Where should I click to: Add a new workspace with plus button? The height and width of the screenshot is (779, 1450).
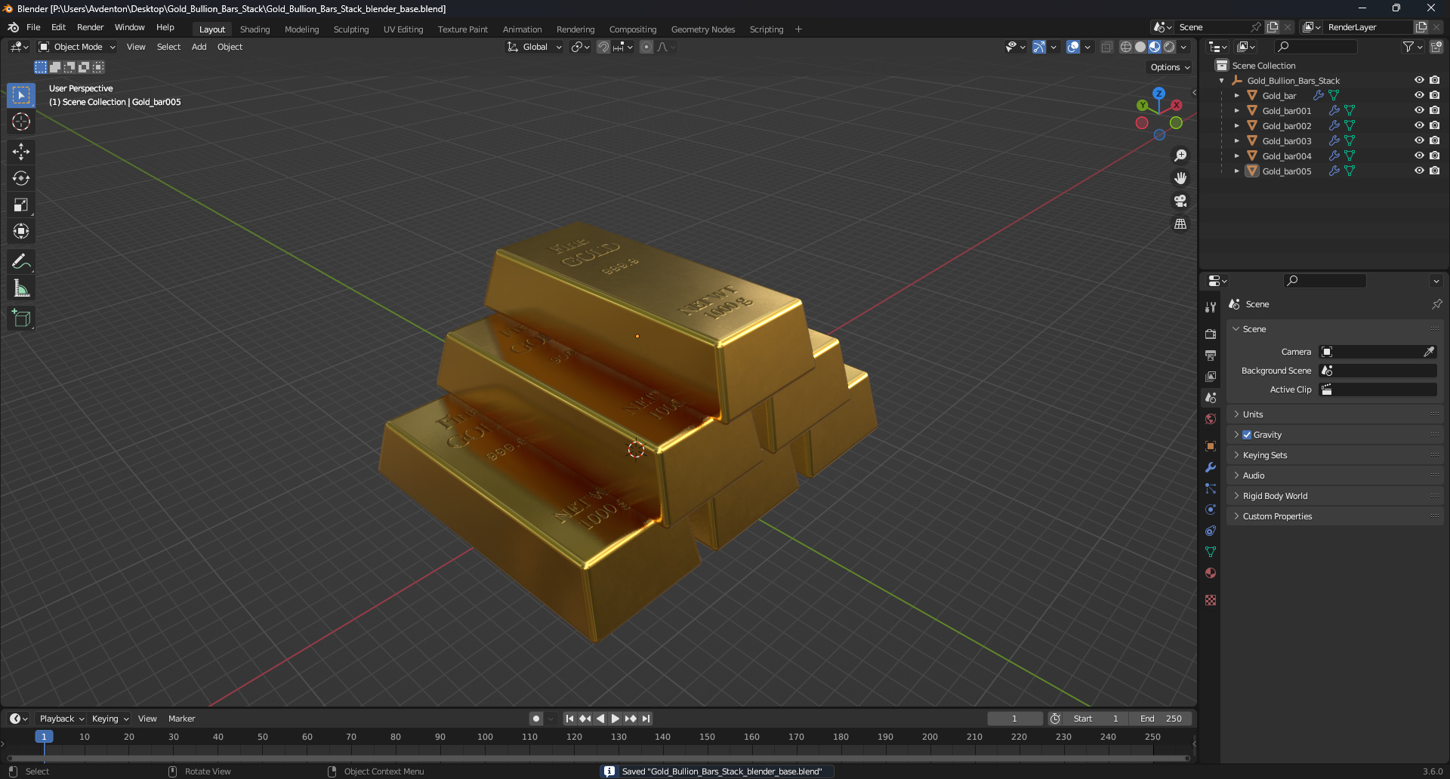coord(798,29)
